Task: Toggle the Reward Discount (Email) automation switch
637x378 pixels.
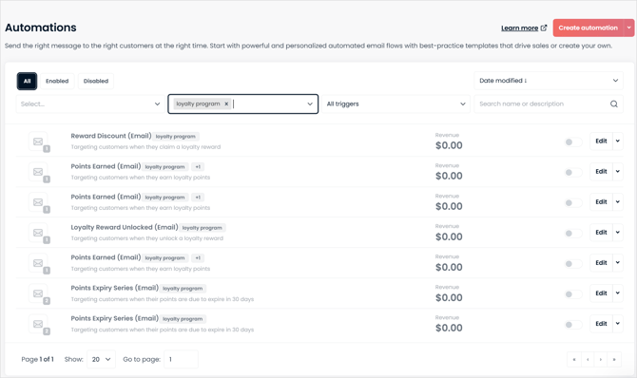Action: (572, 142)
